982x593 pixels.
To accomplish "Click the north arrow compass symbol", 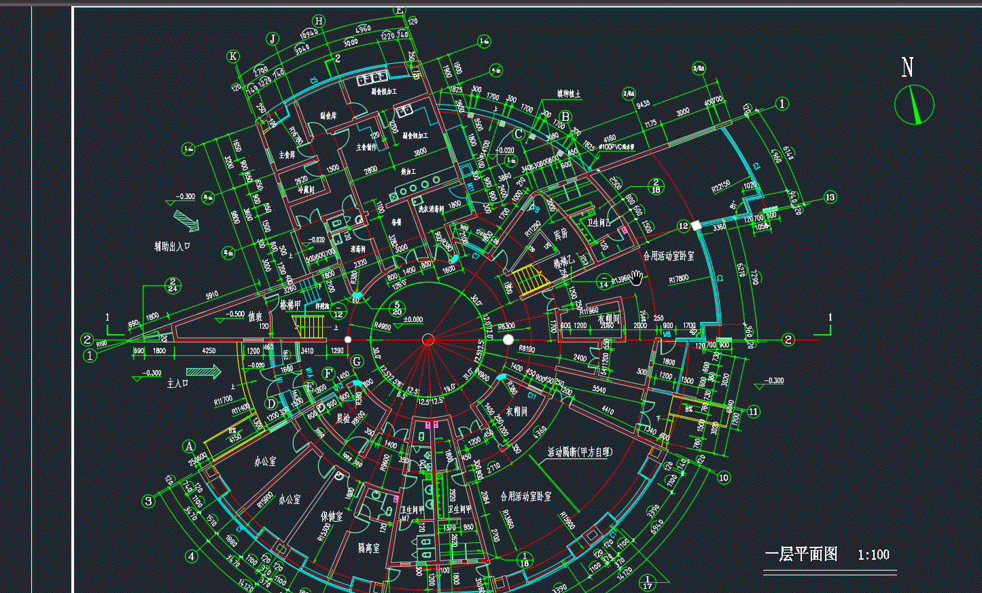I will (x=914, y=105).
